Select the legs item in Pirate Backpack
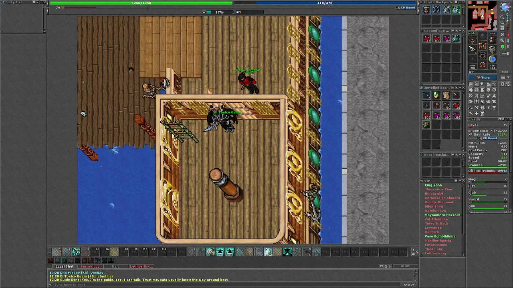The height and width of the screenshot is (288, 513). pyautogui.click(x=436, y=10)
